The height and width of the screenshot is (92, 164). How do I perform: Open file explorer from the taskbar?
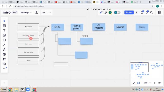point(16,89)
